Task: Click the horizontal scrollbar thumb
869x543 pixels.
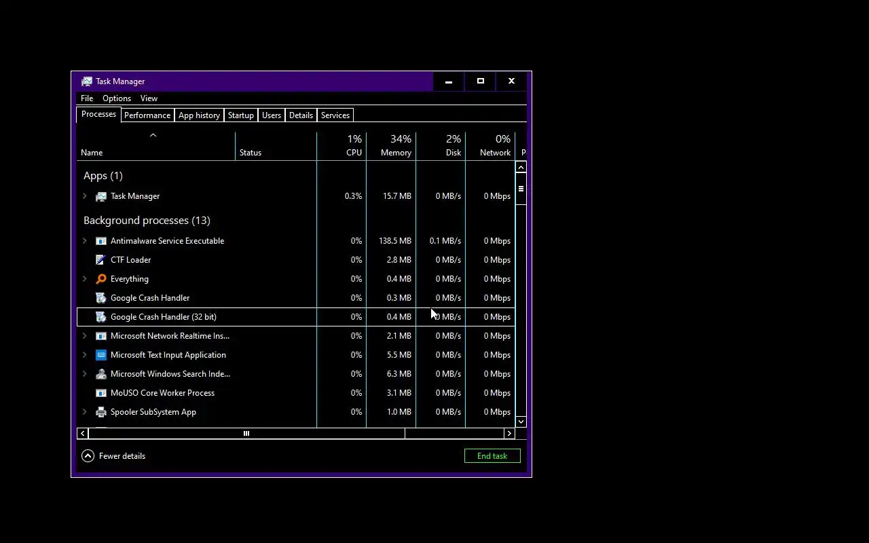Action: coord(246,433)
